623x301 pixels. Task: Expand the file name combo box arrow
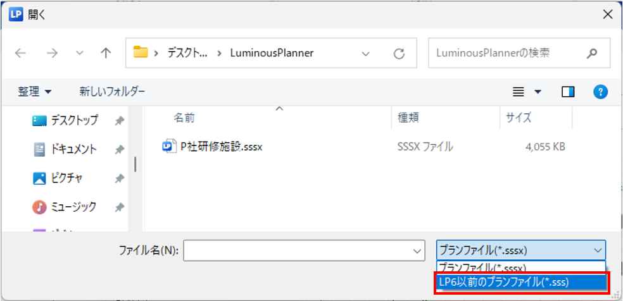(417, 251)
